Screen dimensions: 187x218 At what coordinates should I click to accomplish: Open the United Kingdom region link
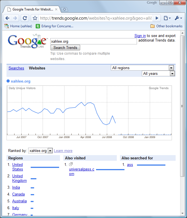click(x=19, y=178)
